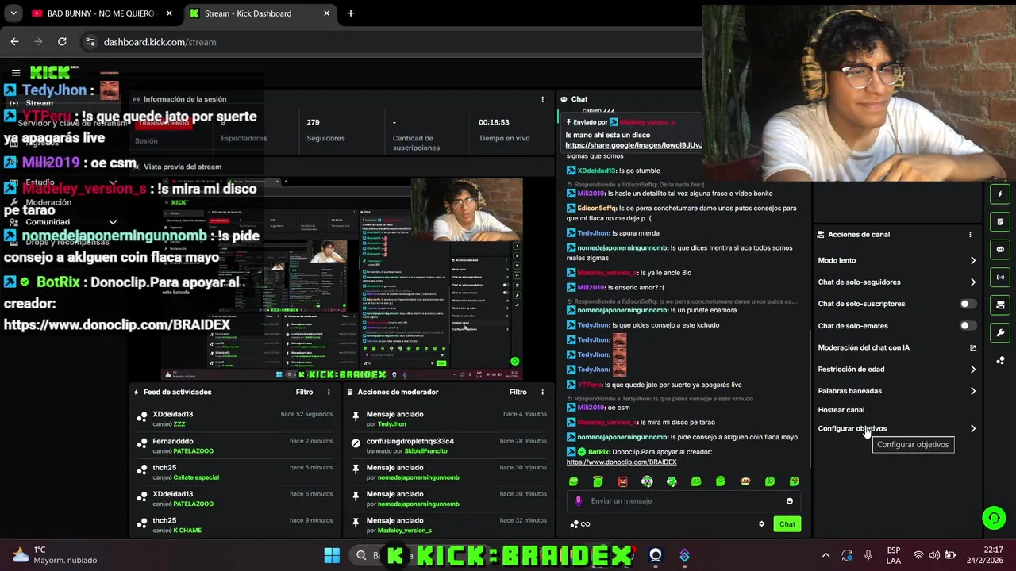Screen dimensions: 1016x571
Task: Click Hostear canal option
Action: 841,410
